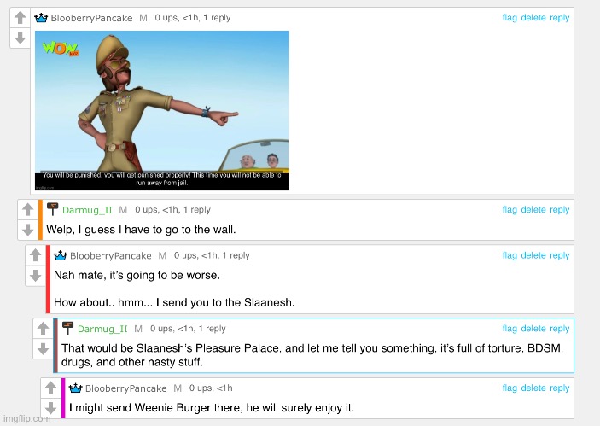Flag the 'go to the wall' comment
The height and width of the screenshot is (426, 600).
click(510, 210)
